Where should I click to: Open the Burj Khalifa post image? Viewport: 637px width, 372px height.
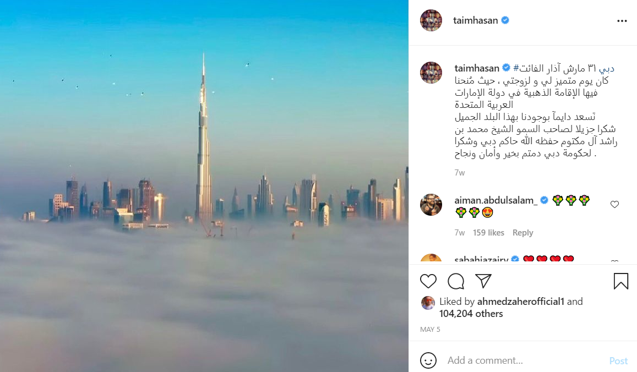[x=204, y=186]
